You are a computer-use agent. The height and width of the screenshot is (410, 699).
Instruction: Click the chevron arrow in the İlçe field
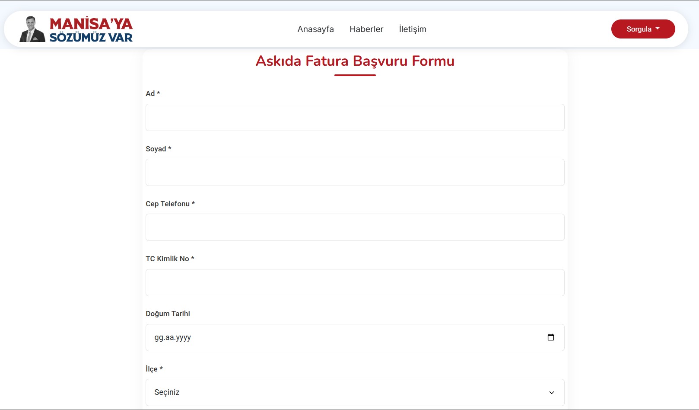click(551, 393)
